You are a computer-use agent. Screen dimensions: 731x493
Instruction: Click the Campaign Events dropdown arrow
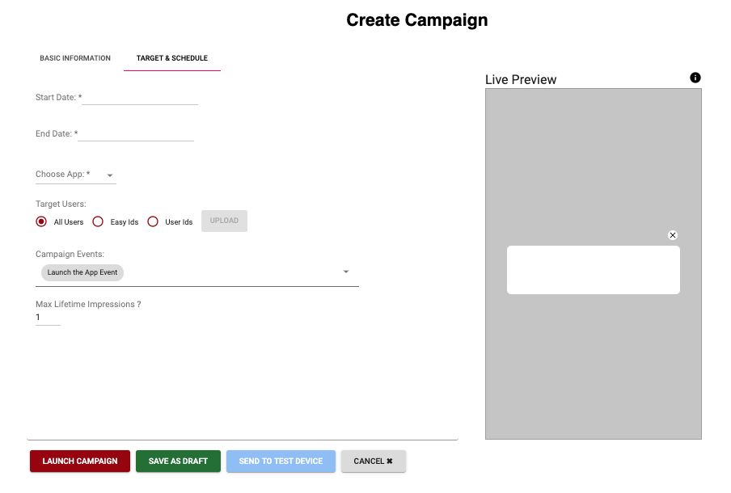click(346, 272)
